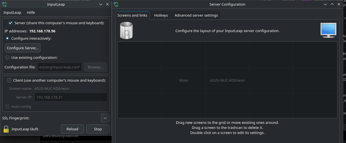Viewport: 346px width, 143px height.
Task: Click the IP address 192.168.178.96 text
Action: point(42,31)
